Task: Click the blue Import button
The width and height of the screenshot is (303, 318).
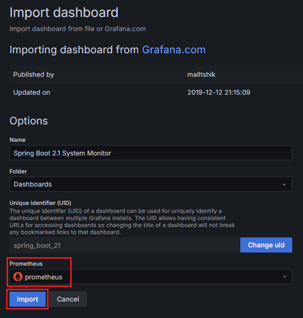Action: coord(27,299)
